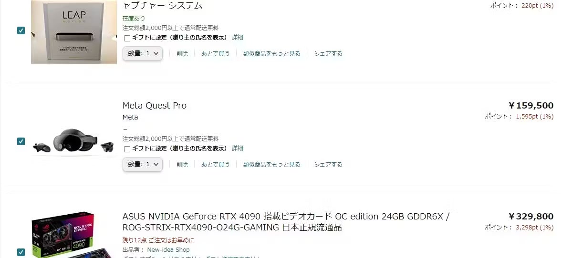Image resolution: width=562 pixels, height=258 pixels.
Task: Save Meta Quest Pro for later
Action: (x=216, y=165)
